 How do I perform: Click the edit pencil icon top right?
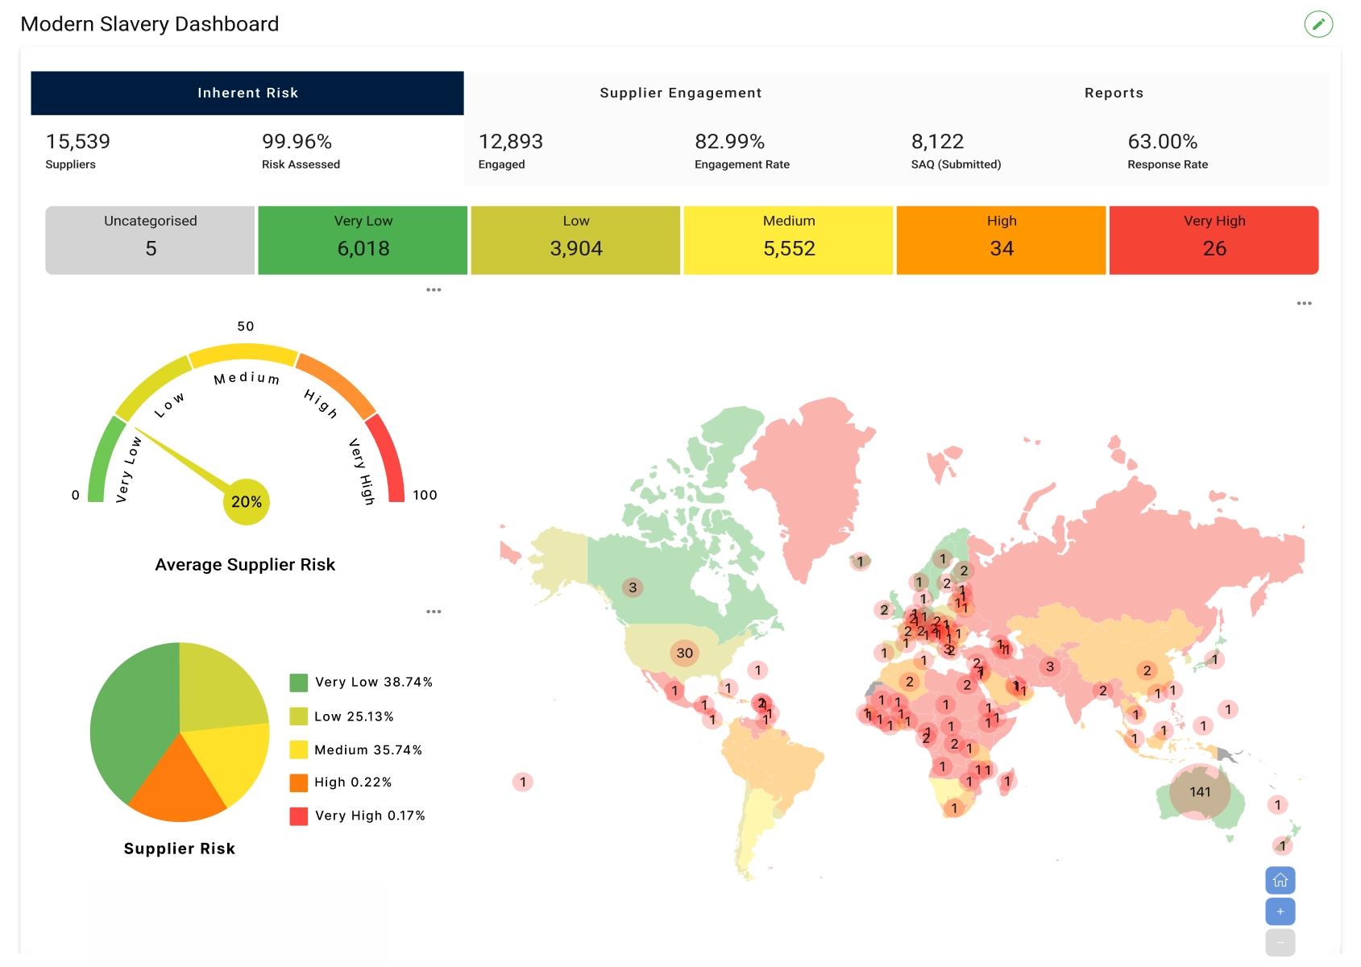[1318, 24]
